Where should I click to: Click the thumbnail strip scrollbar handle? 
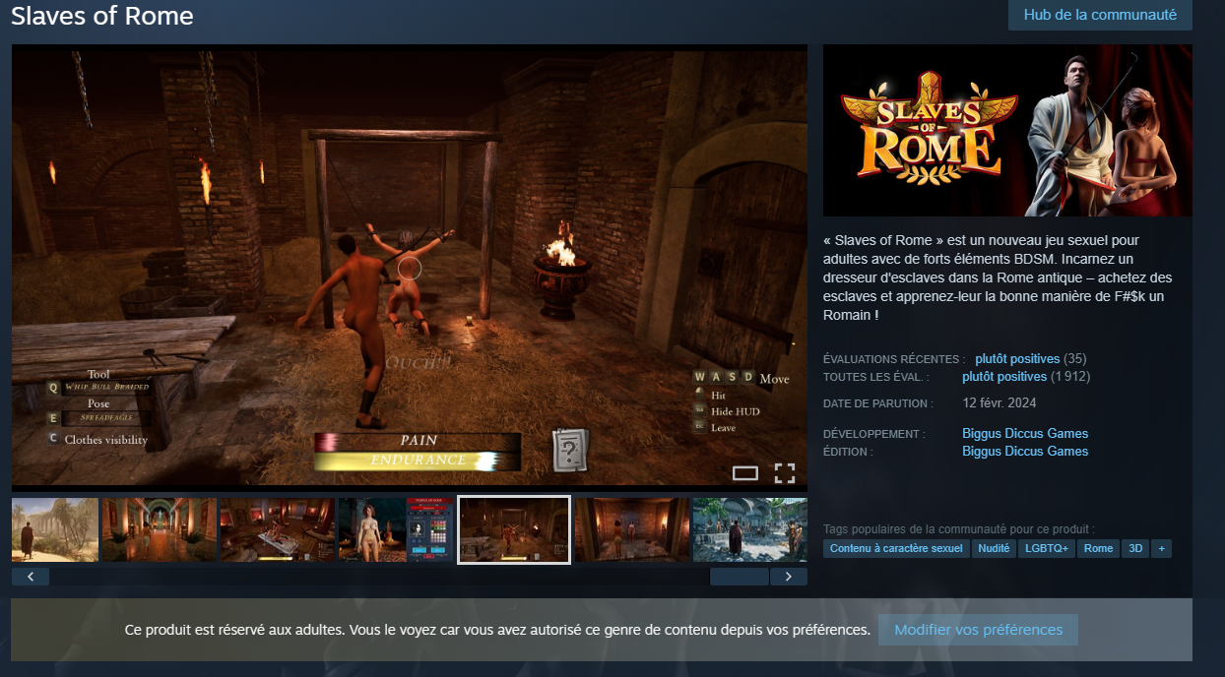point(739,577)
